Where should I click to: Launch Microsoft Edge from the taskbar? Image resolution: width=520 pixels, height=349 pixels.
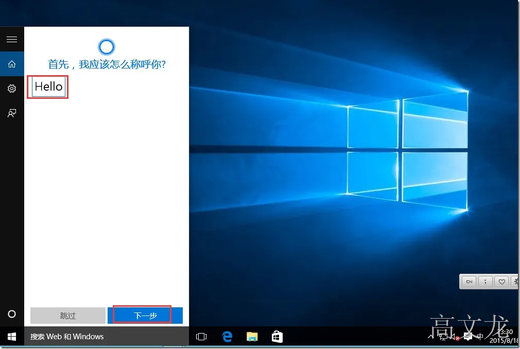227,337
